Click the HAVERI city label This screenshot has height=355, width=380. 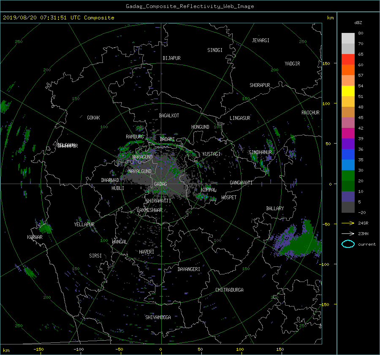tap(147, 252)
